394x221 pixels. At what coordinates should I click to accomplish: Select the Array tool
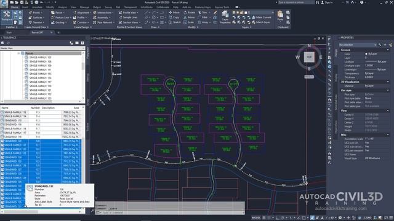tap(204, 22)
